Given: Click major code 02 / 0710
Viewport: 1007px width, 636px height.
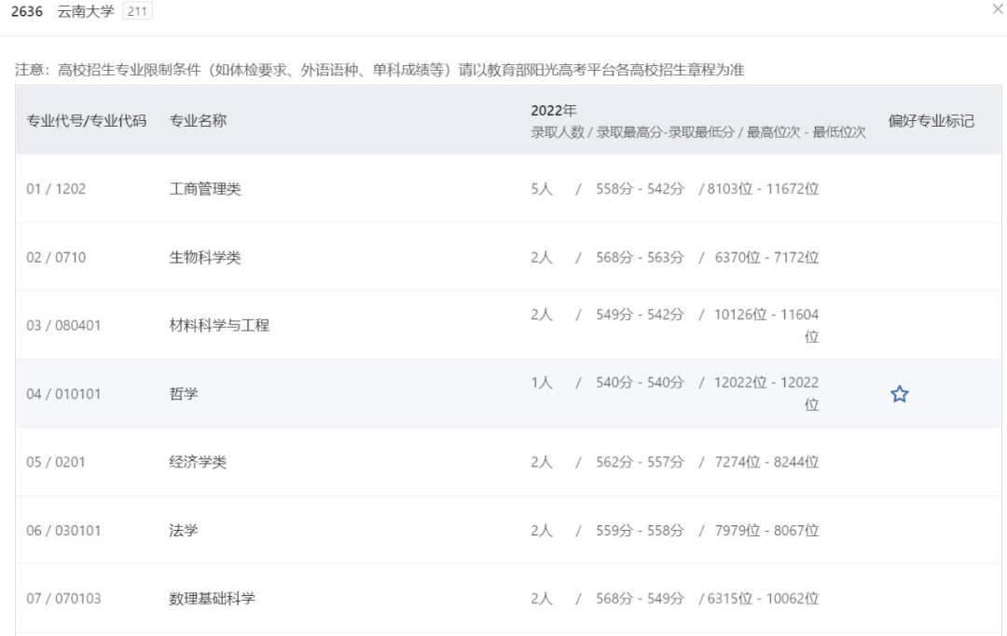Looking at the screenshot, I should point(56,257).
